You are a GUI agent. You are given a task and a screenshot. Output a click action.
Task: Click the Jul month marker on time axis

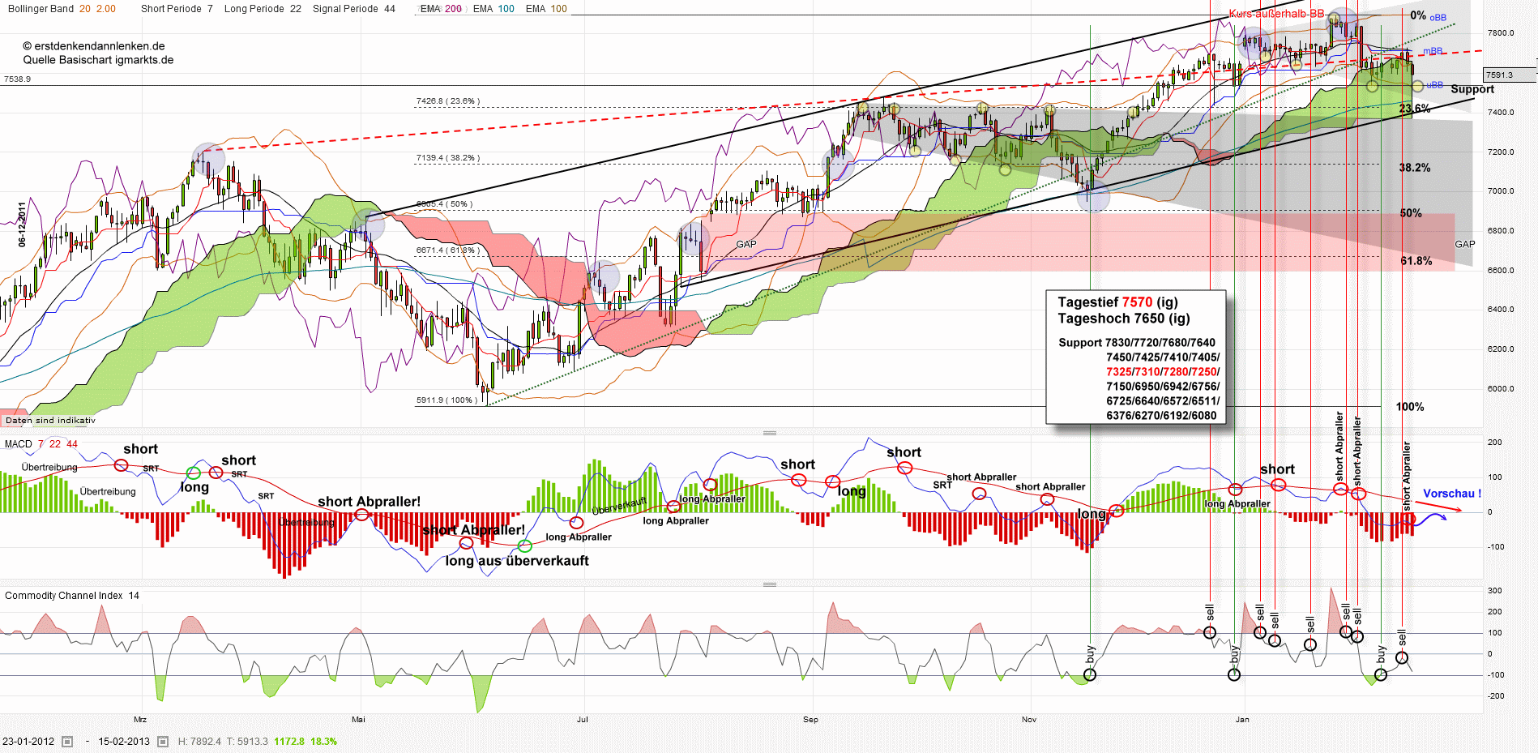tap(582, 720)
